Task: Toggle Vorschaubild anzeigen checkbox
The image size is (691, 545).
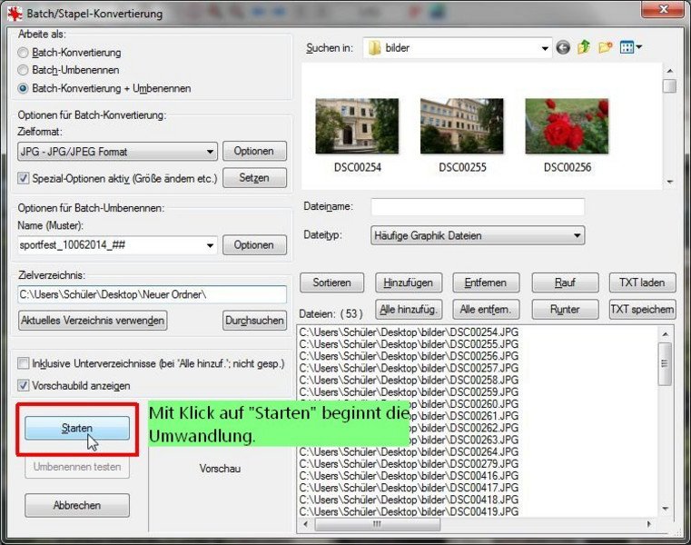Action: pos(24,385)
